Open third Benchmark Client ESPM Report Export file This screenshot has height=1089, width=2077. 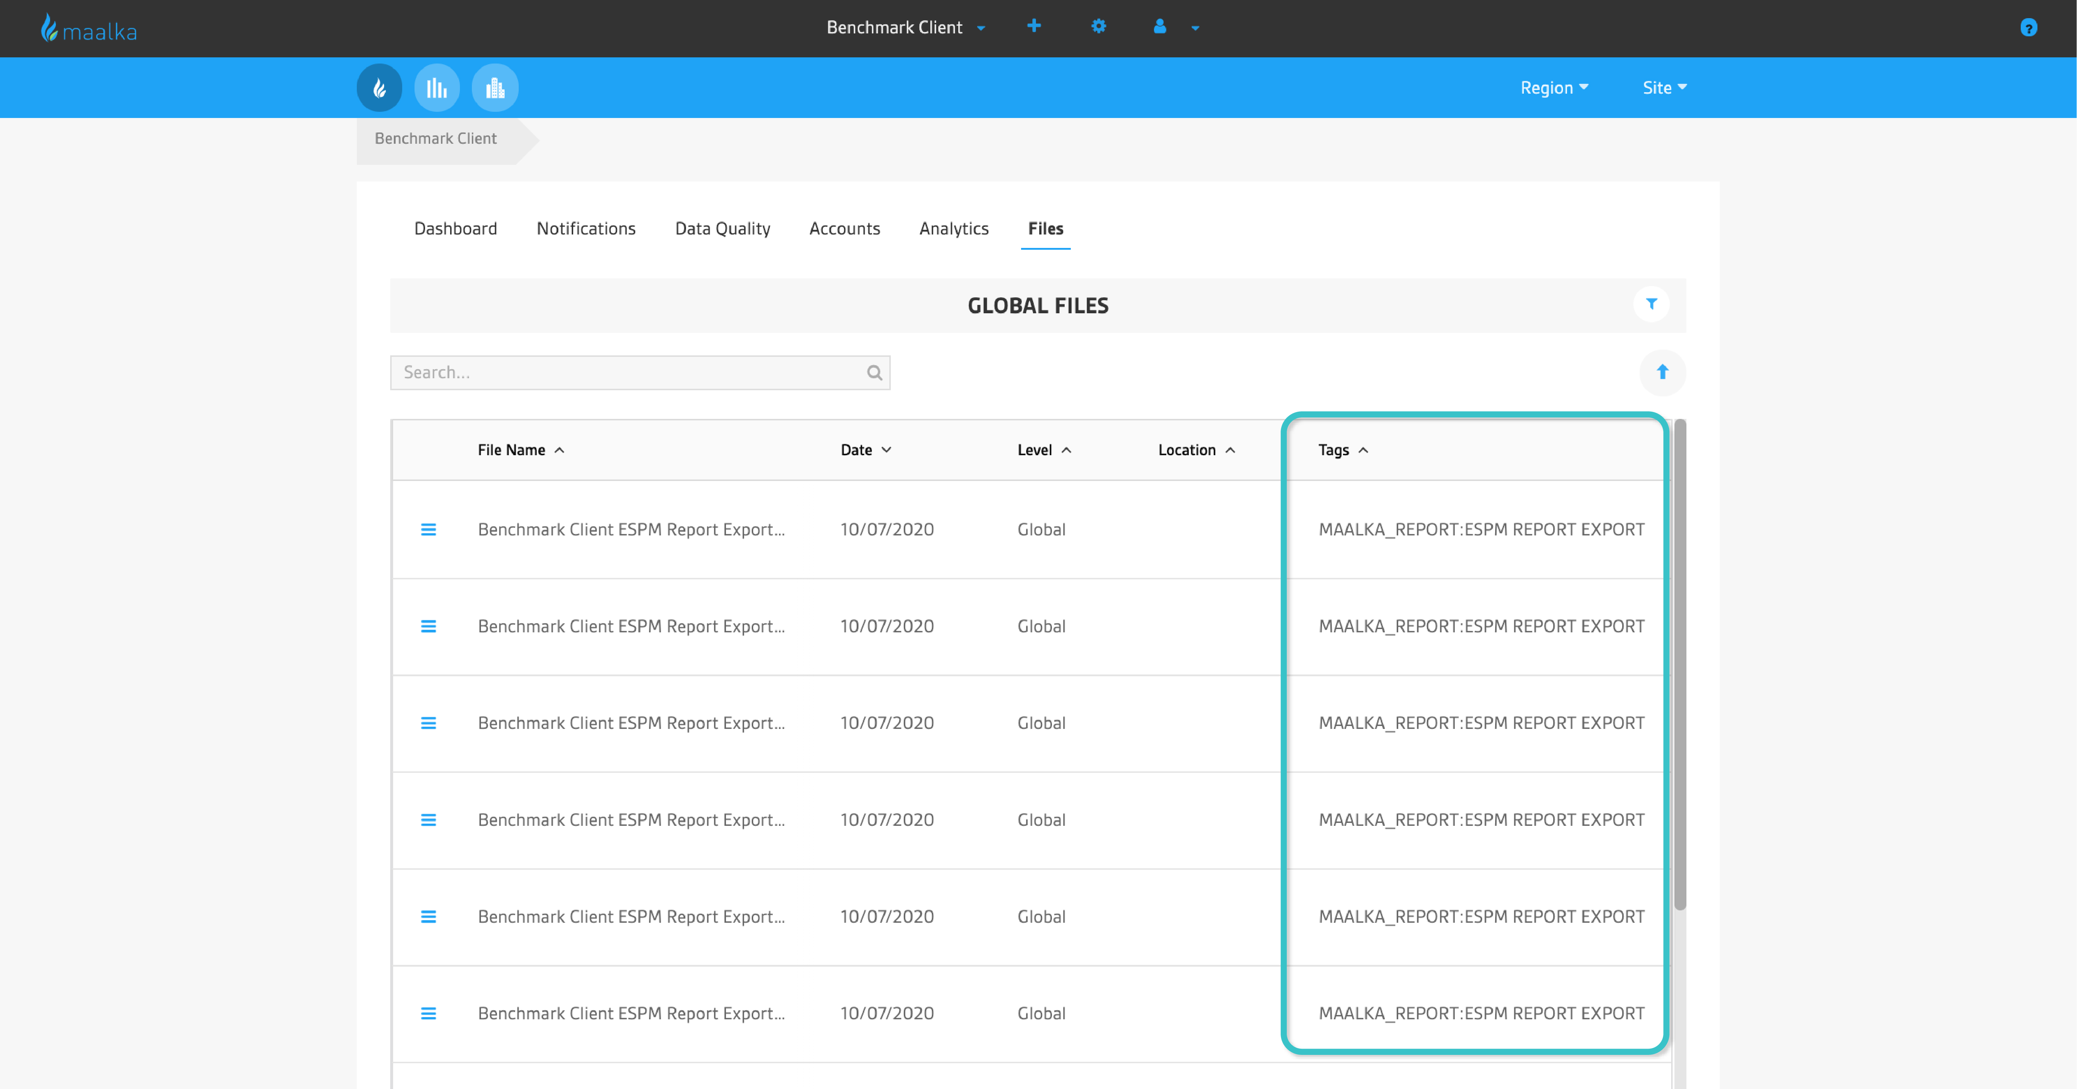tap(631, 723)
